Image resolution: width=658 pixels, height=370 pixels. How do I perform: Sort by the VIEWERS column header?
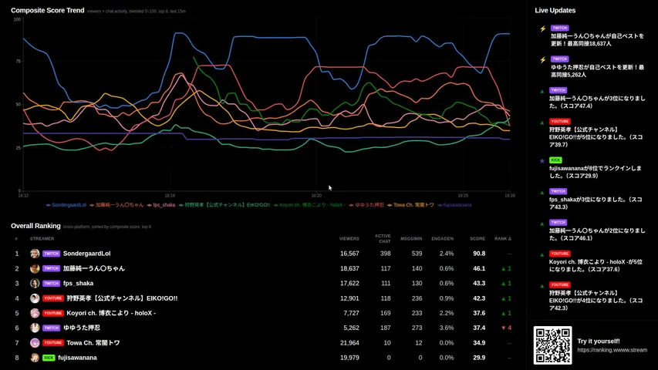coord(349,239)
